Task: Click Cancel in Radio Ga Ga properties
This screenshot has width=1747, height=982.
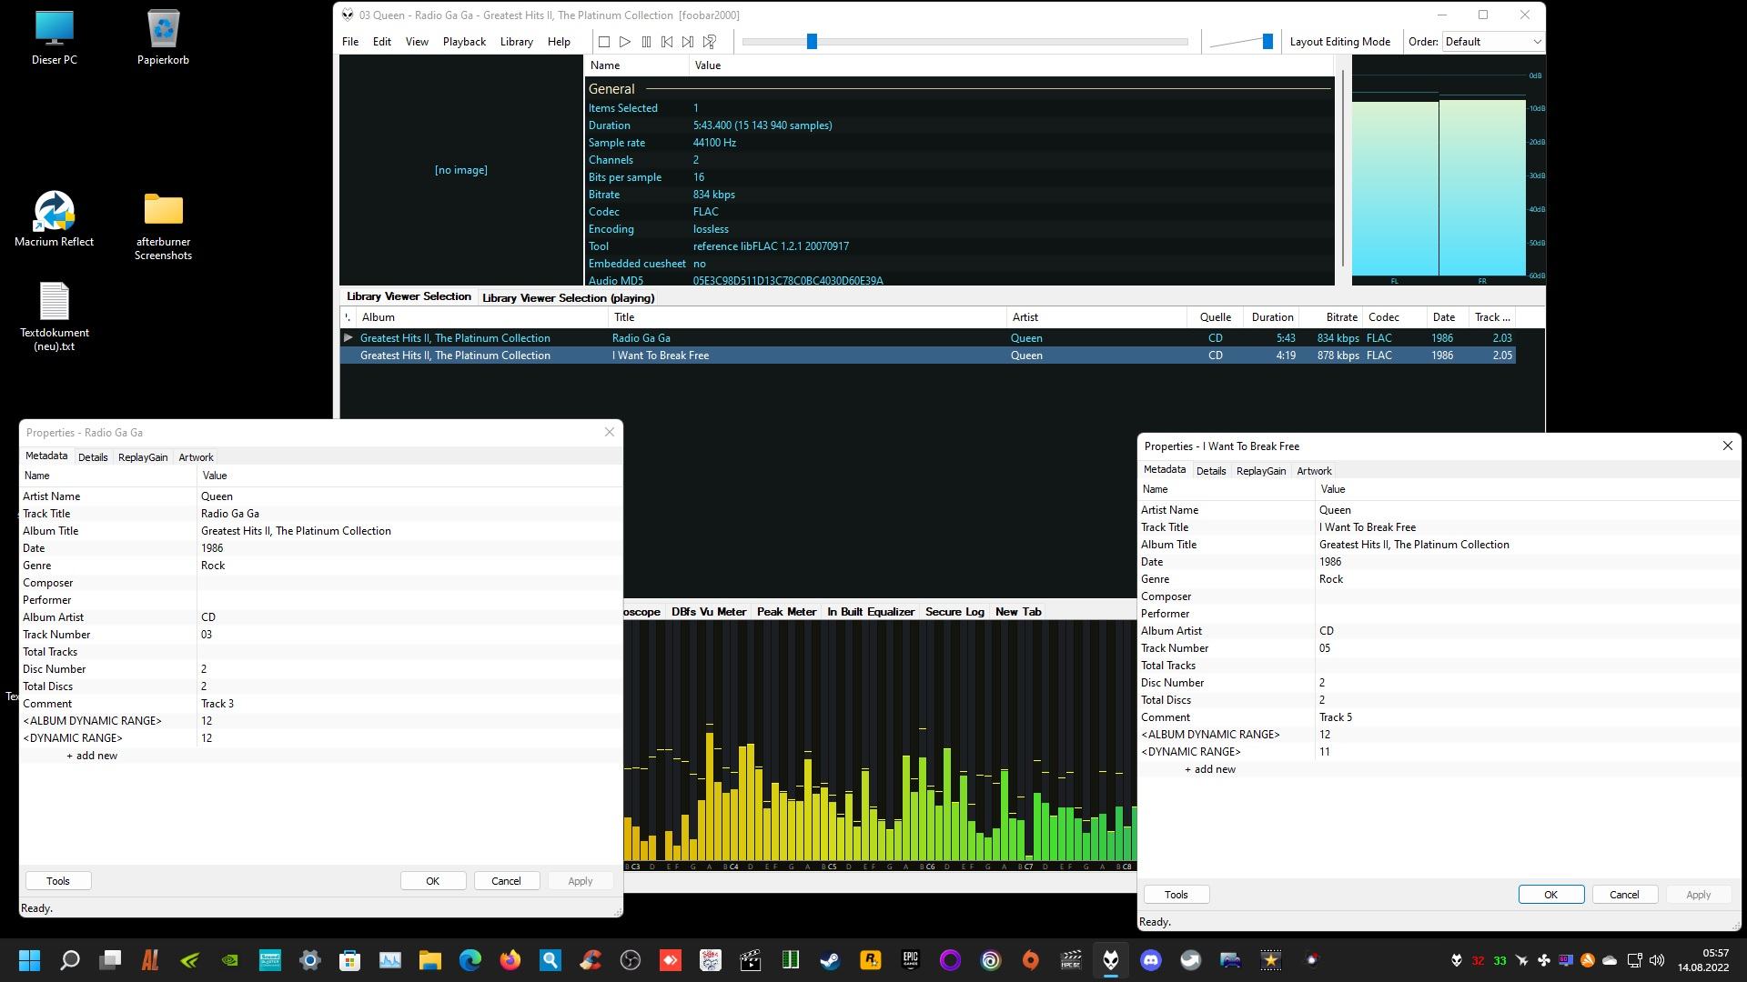Action: pos(506,881)
